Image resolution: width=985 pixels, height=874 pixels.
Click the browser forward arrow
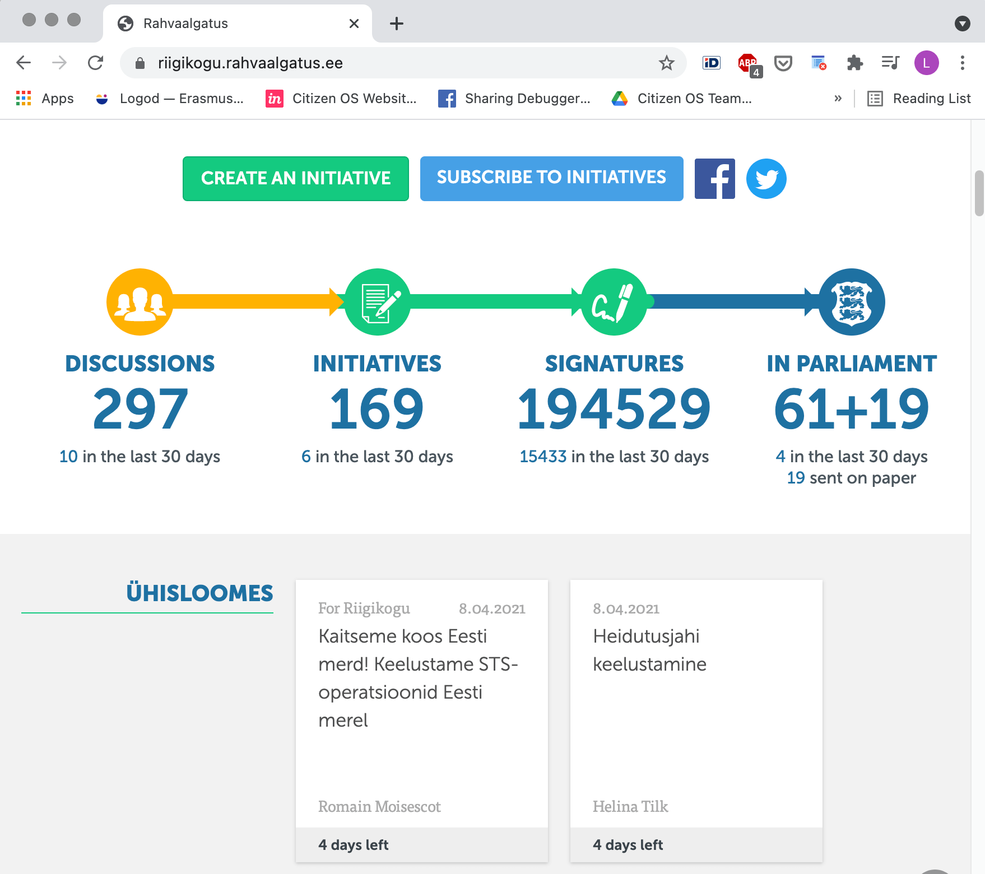coord(59,63)
